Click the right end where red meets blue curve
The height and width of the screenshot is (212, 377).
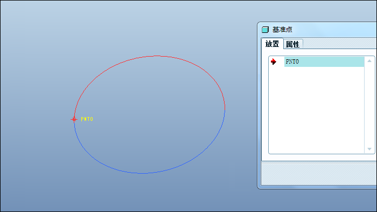pyautogui.click(x=225, y=109)
